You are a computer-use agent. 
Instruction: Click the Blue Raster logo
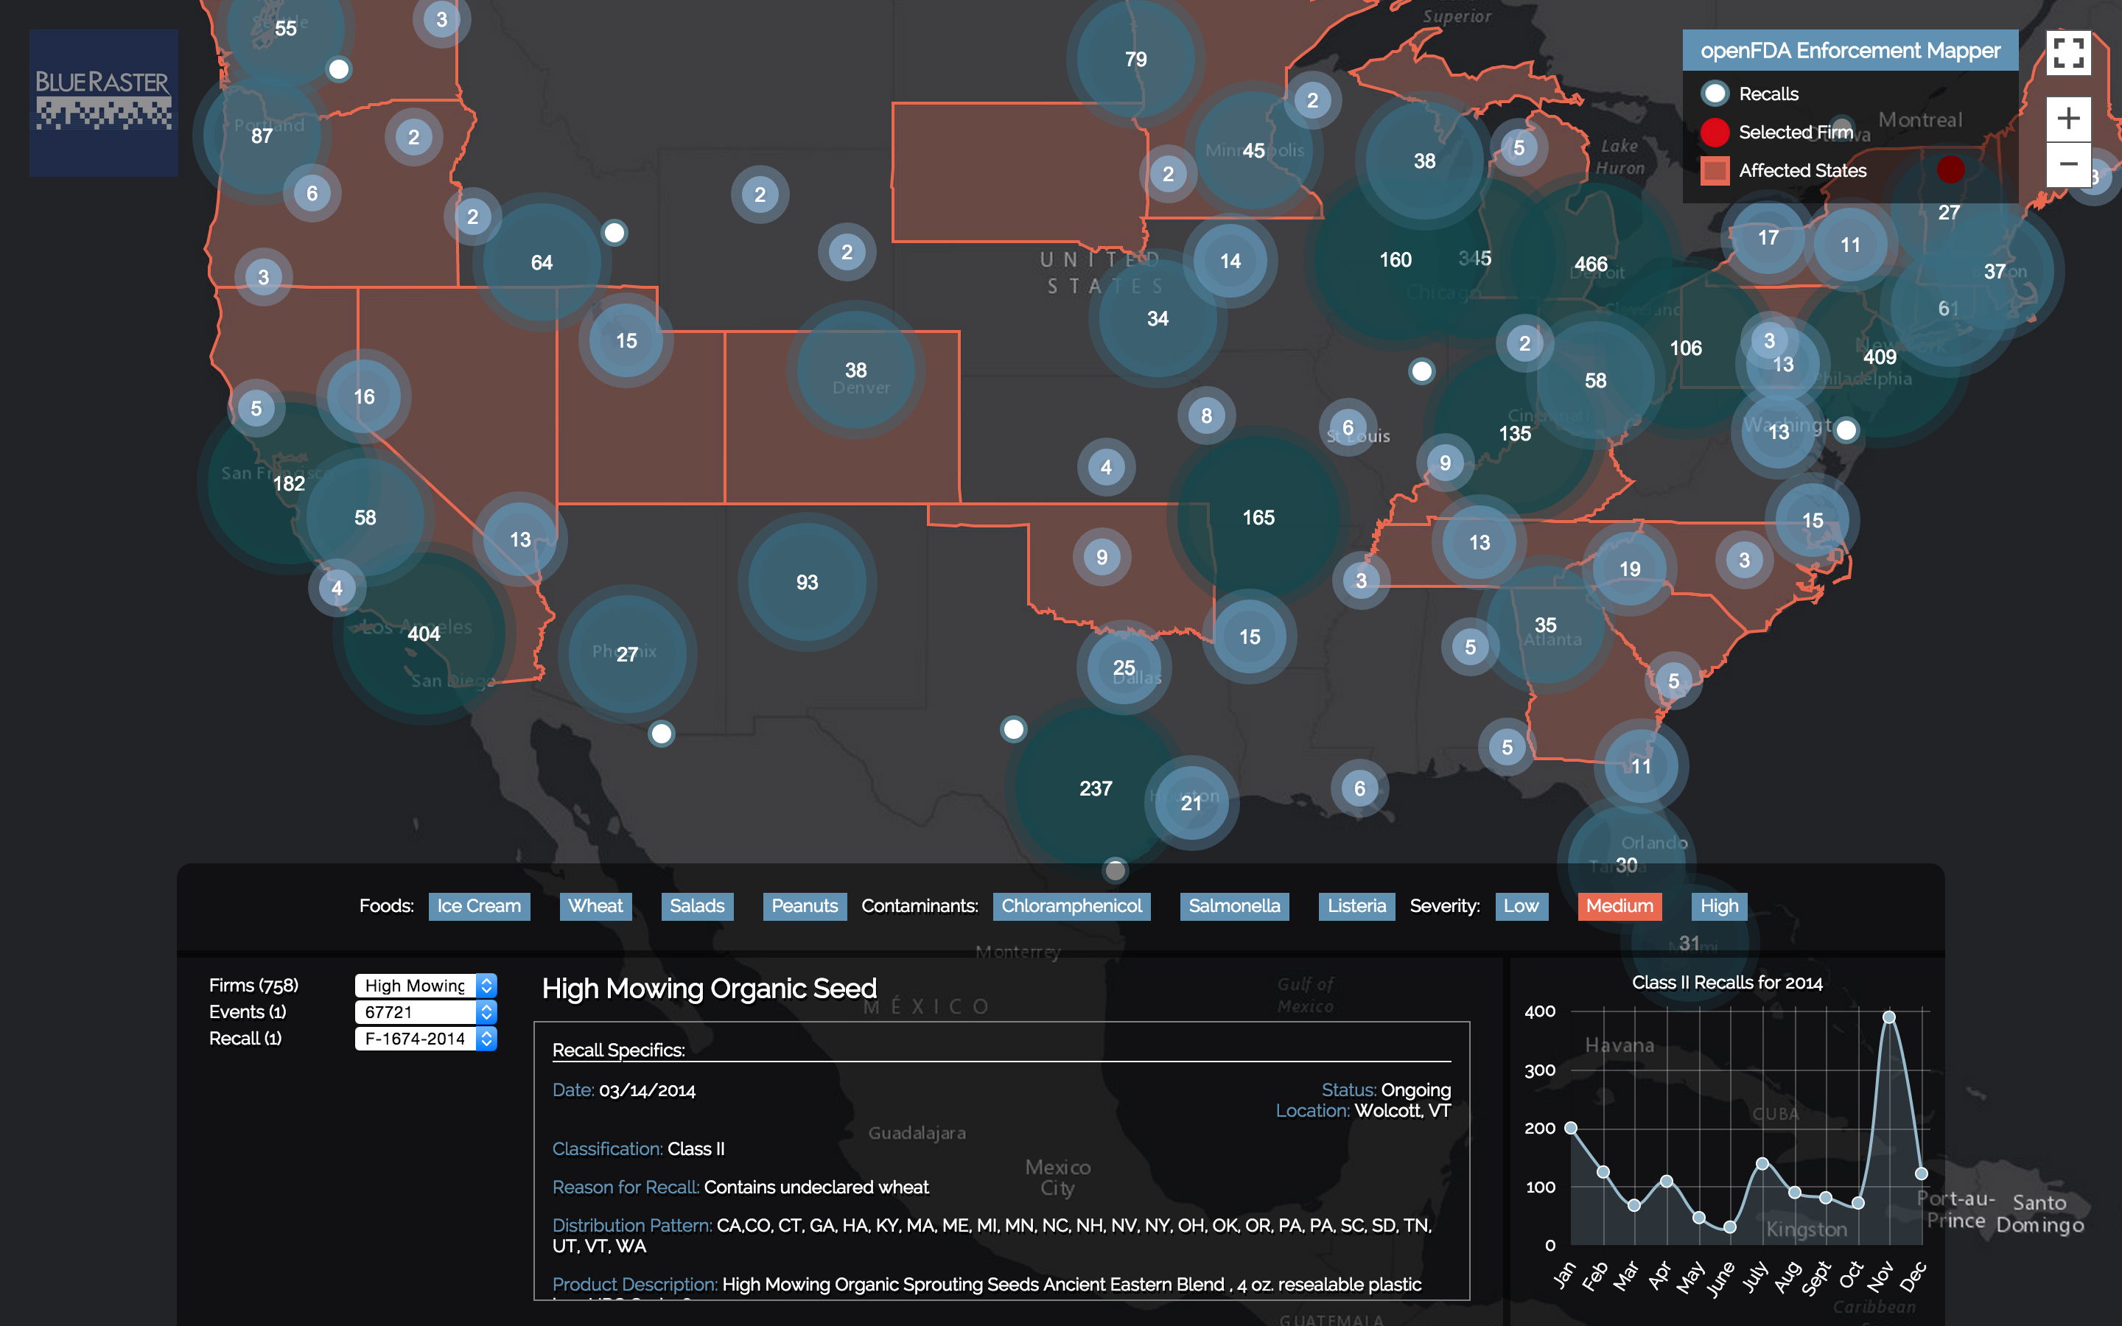103,102
